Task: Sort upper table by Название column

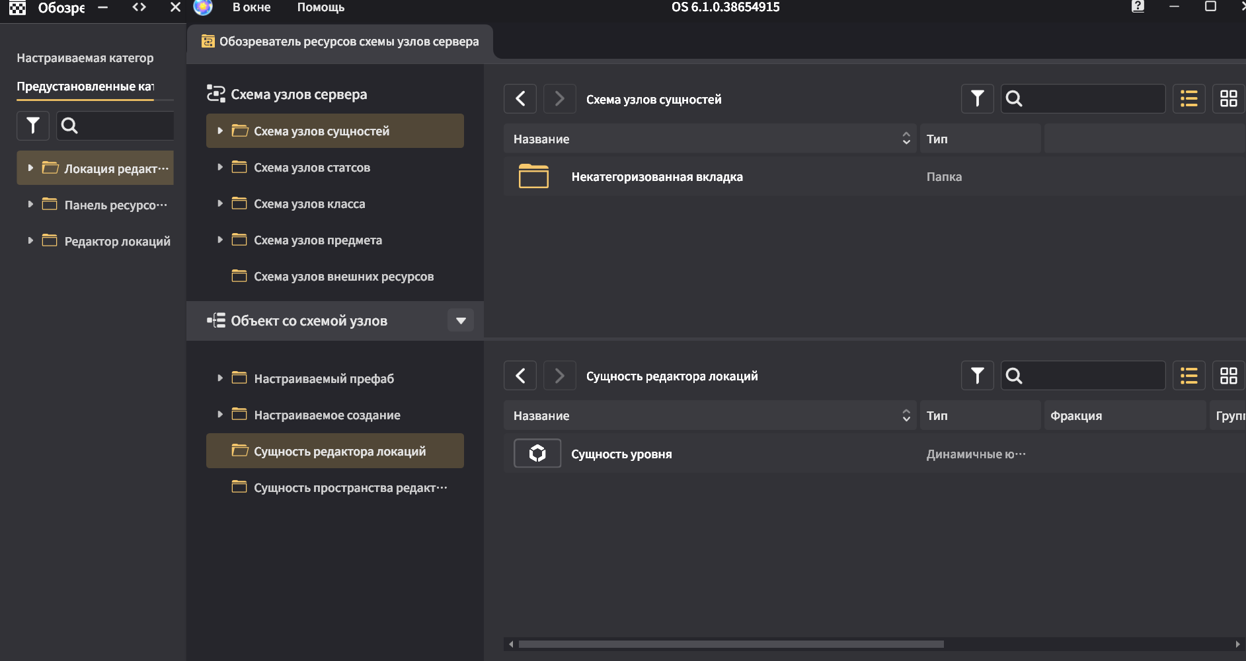Action: click(906, 139)
